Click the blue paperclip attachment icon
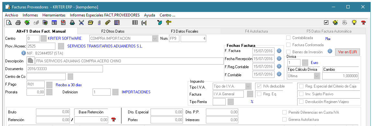The image size is (372, 126). click(x=99, y=23)
